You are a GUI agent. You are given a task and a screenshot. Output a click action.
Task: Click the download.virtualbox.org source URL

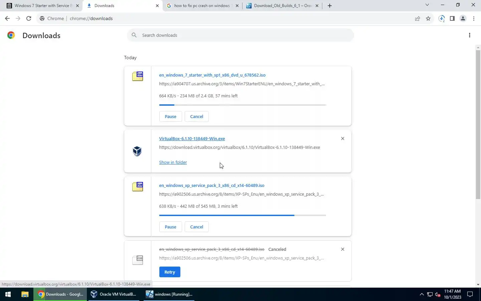(239, 147)
